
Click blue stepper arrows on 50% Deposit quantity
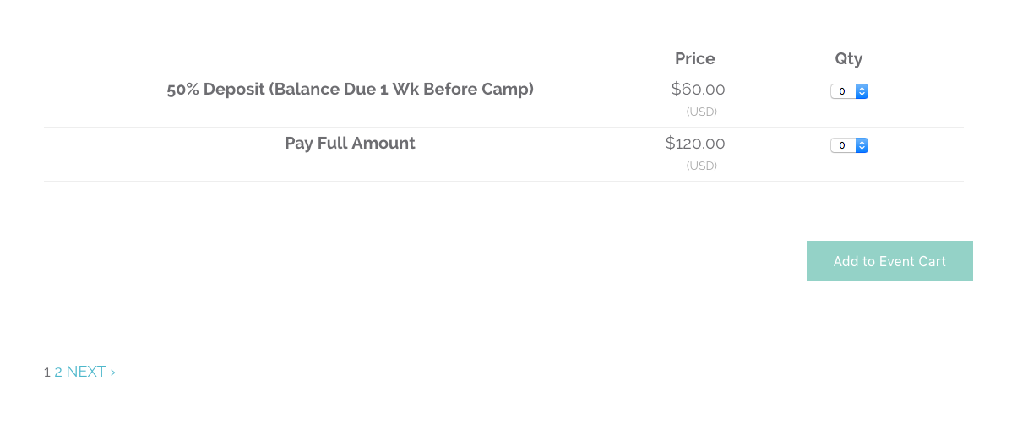(x=862, y=91)
